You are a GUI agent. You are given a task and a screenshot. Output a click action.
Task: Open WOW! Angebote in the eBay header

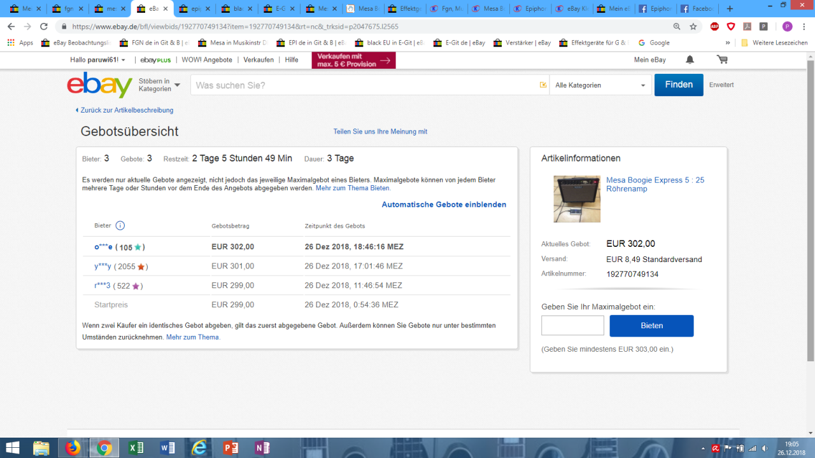coord(207,60)
